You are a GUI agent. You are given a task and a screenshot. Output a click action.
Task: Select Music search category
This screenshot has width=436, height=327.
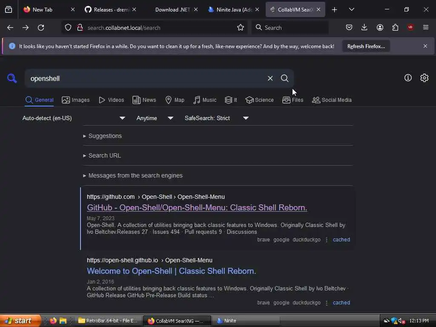(205, 100)
